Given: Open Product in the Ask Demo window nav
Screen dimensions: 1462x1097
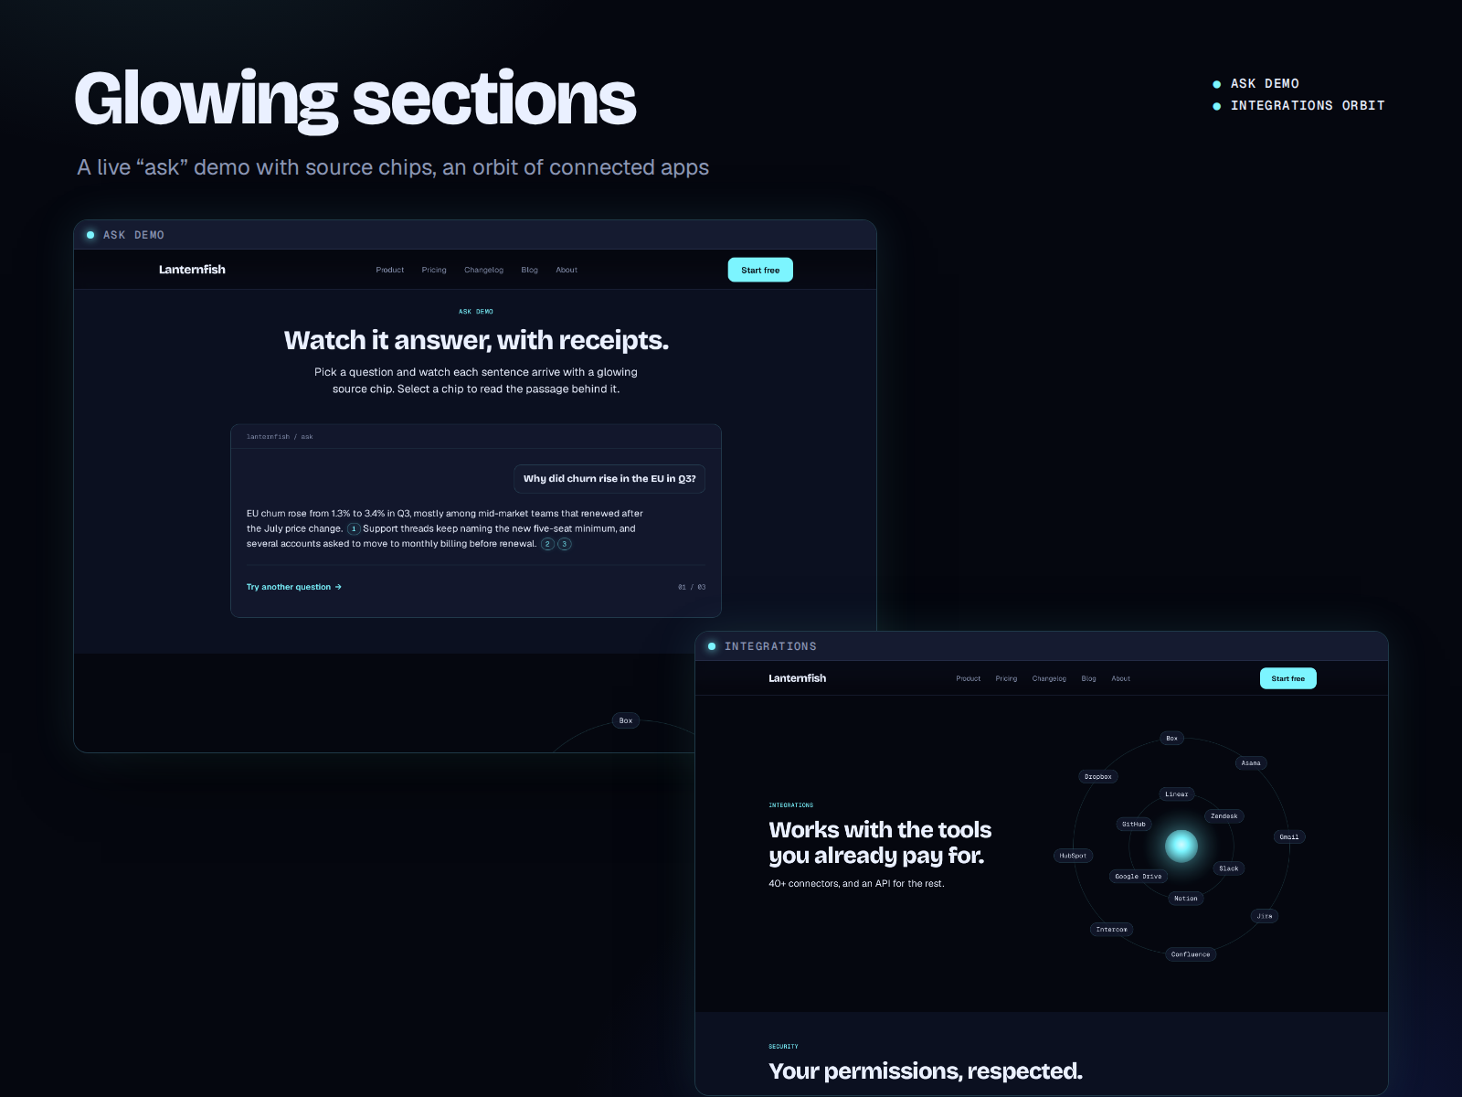Looking at the screenshot, I should (x=390, y=270).
